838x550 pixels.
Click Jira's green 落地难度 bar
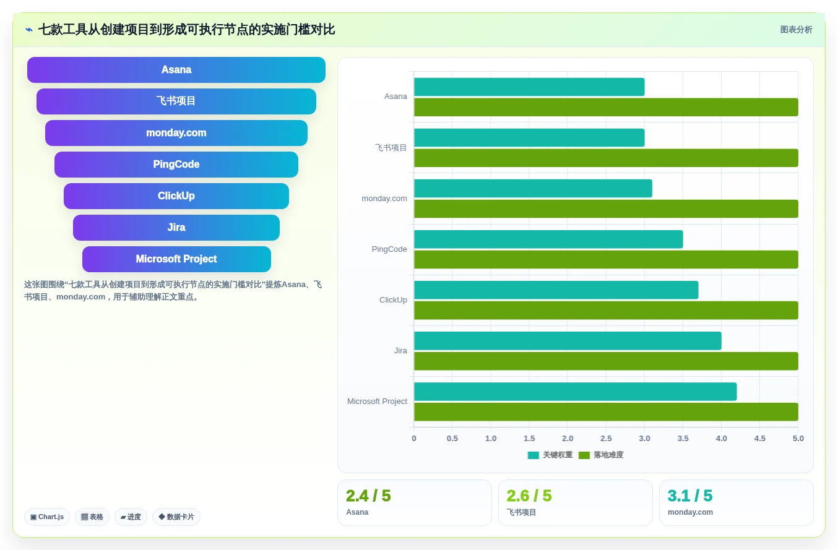tap(606, 361)
